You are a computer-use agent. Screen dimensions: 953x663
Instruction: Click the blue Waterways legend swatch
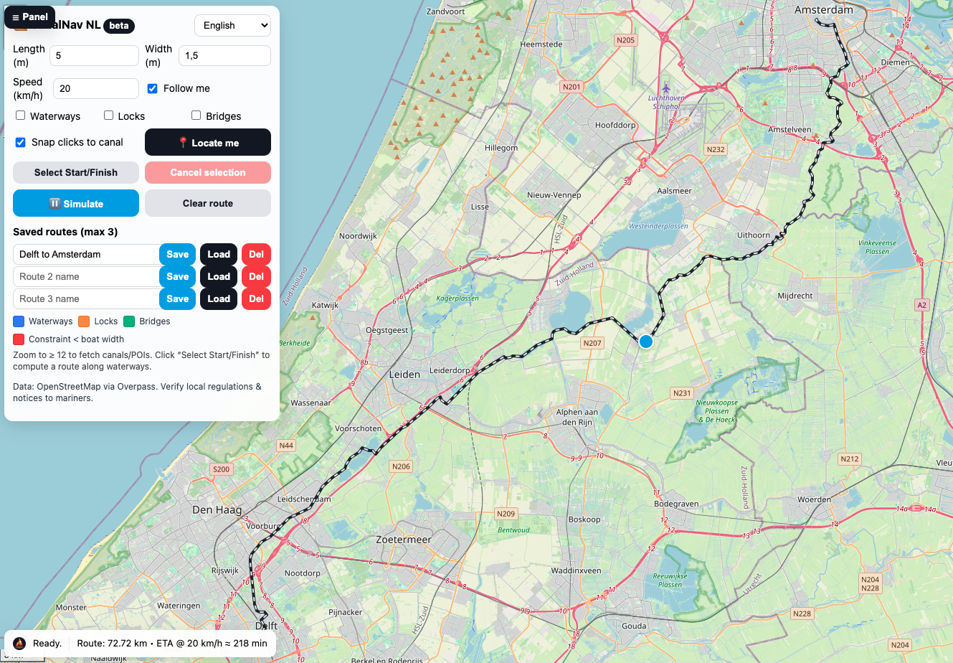(19, 321)
